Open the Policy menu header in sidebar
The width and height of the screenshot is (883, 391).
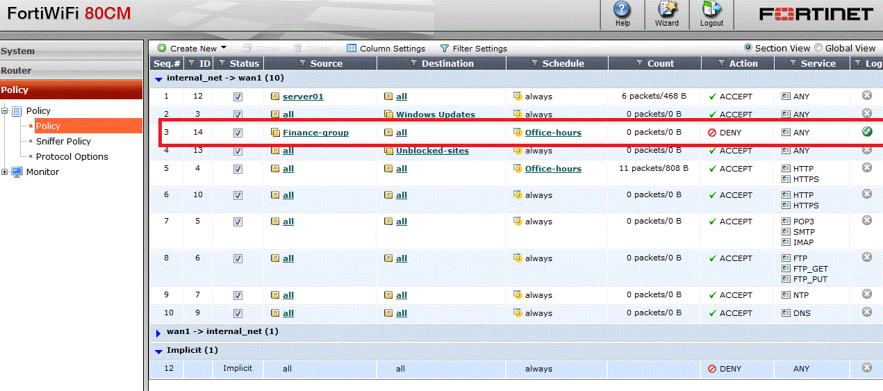71,90
